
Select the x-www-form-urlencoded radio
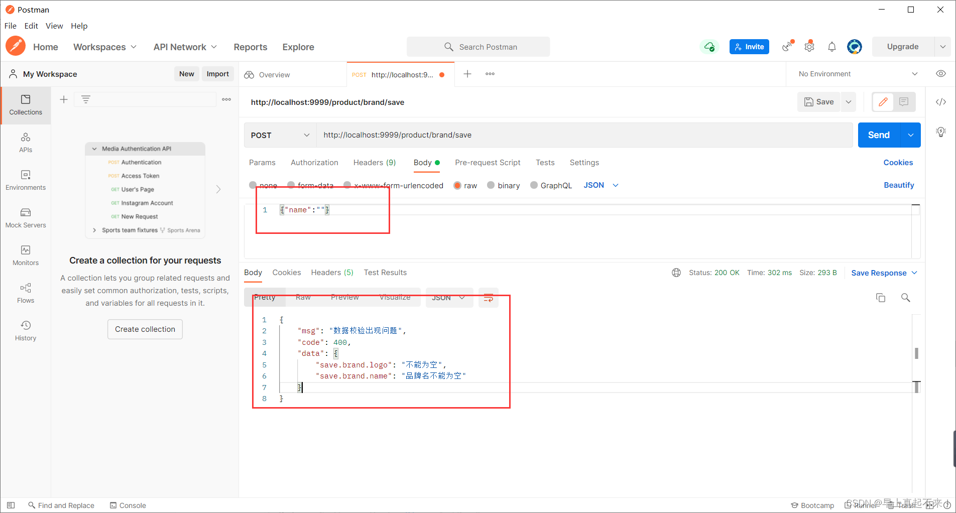(347, 185)
